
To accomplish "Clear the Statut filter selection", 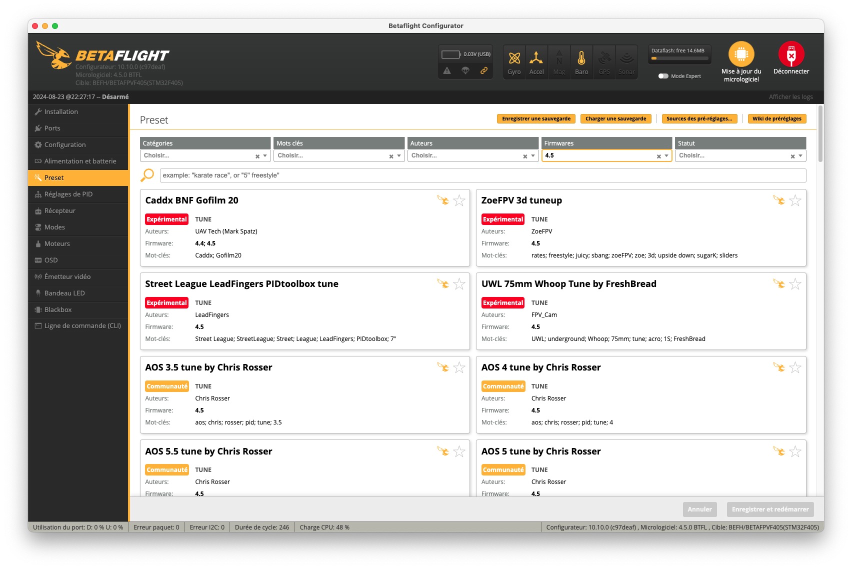I will pyautogui.click(x=792, y=156).
